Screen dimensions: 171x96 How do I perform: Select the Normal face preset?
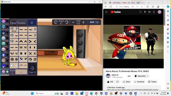(x=14, y=29)
